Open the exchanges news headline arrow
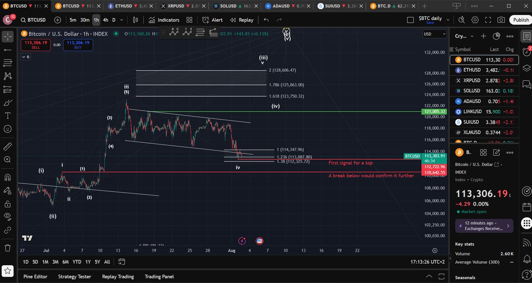The width and height of the screenshot is (532, 283). point(508,226)
